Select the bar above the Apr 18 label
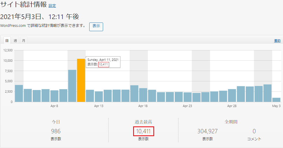This screenshot has width=283, height=148. (x=143, y=95)
